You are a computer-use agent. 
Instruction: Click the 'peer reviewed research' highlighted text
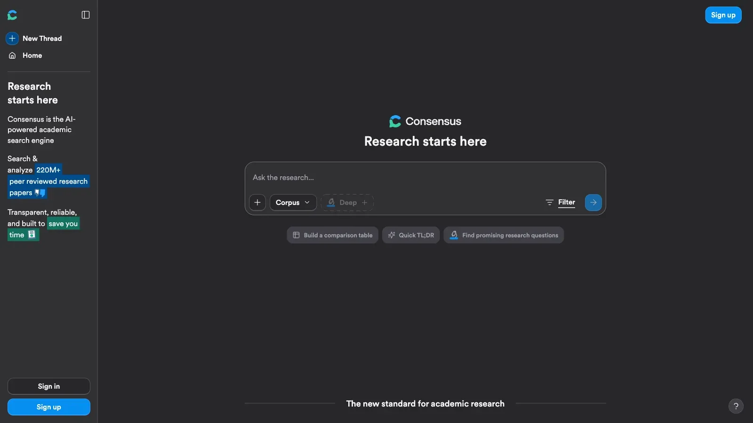pyautogui.click(x=48, y=181)
